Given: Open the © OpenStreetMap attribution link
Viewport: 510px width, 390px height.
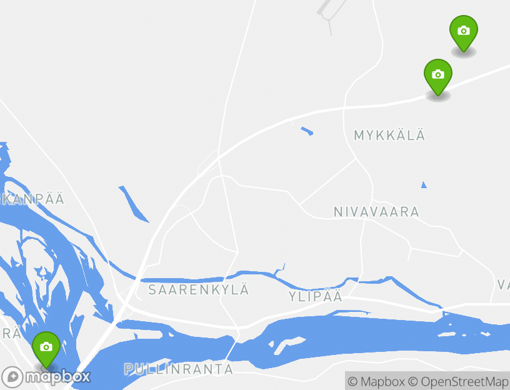Looking at the screenshot, I should point(458,381).
